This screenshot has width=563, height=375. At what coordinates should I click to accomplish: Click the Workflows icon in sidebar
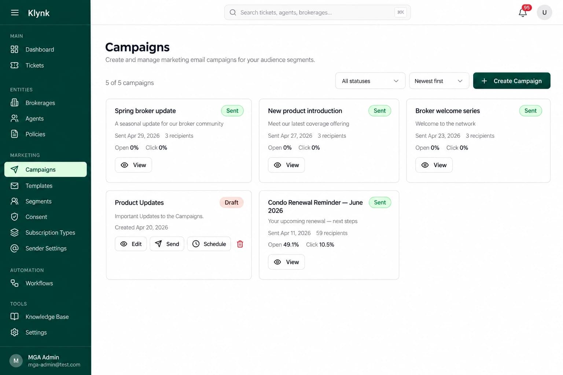click(14, 283)
